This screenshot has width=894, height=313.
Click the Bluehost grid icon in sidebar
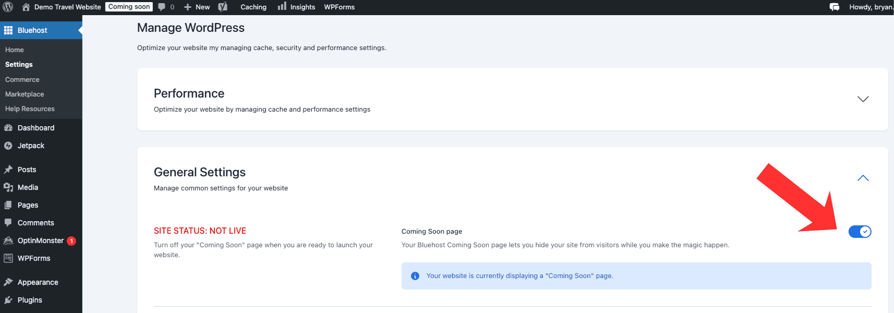[x=8, y=30]
